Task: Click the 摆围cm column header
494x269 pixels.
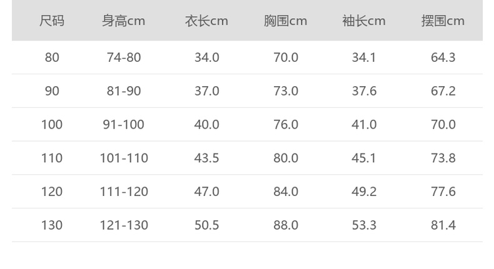Action: [443, 21]
